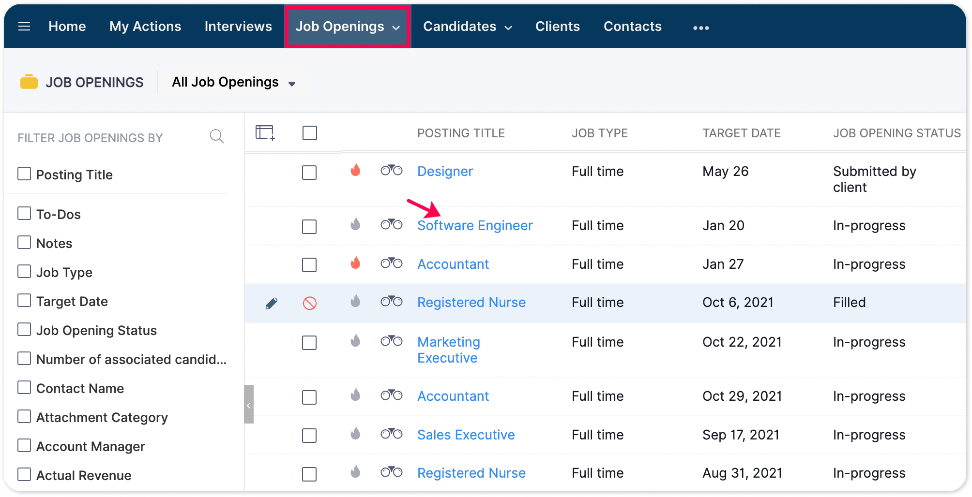Screen dimensions: 972x497
Task: Open the Clients tab
Action: coord(558,27)
